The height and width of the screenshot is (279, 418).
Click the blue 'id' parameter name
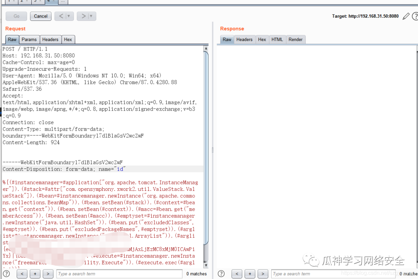pos(120,169)
